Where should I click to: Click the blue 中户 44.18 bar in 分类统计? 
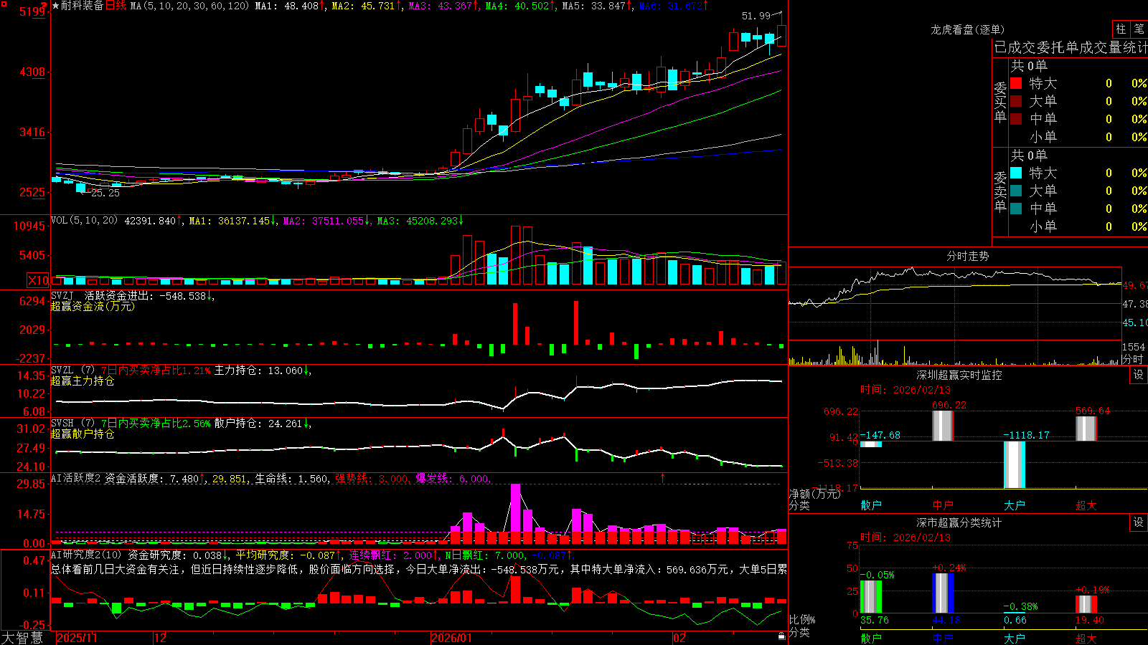click(x=943, y=593)
